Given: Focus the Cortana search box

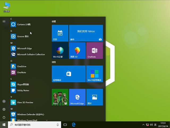Looking at the screenshot, I should tap(35, 125).
